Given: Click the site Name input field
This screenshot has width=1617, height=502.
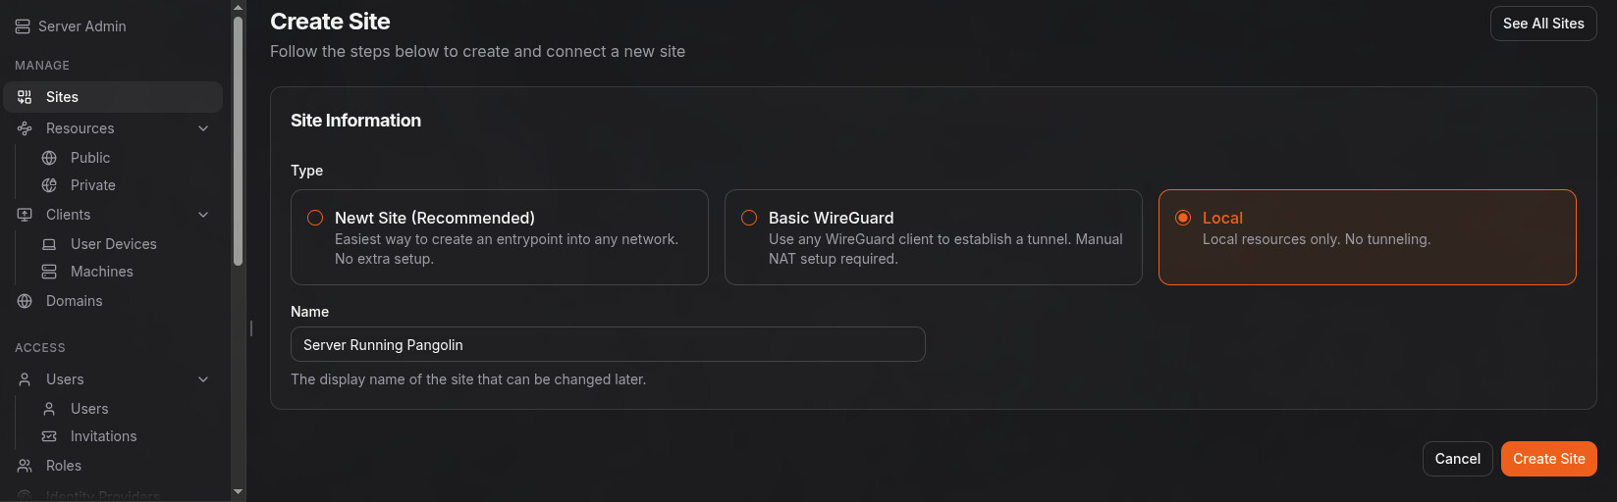Looking at the screenshot, I should pos(608,345).
